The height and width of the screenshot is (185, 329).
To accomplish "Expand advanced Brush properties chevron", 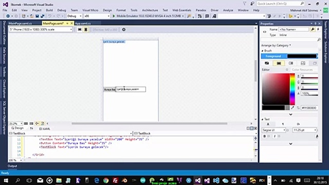I will tap(291, 114).
